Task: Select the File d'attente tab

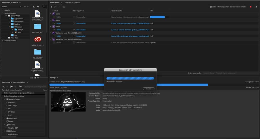Action: coord(55,3)
